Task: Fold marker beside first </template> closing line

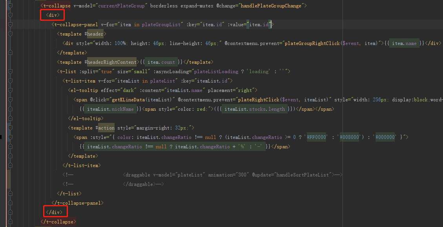Action: click(11, 53)
